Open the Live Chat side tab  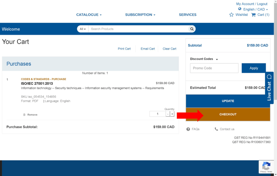click(x=269, y=88)
